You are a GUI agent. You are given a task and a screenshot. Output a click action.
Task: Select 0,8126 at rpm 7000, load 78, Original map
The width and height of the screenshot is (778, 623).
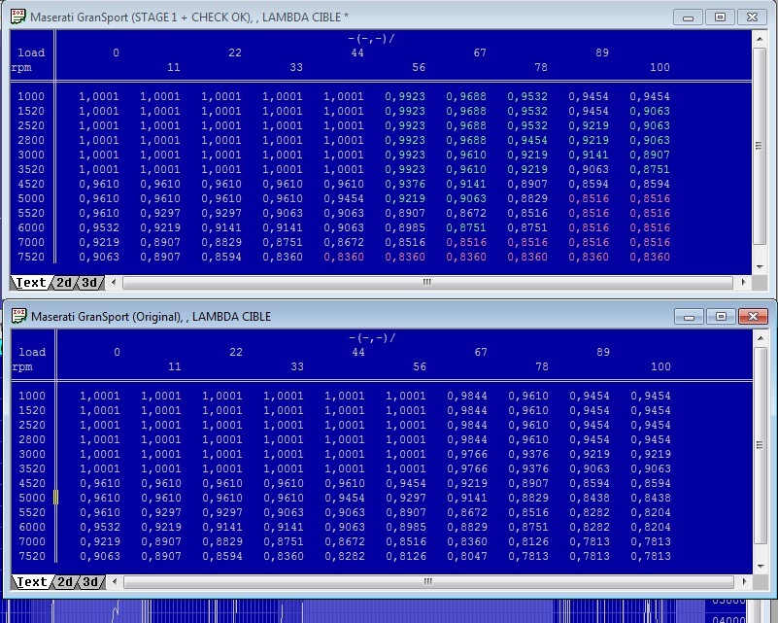(x=528, y=541)
